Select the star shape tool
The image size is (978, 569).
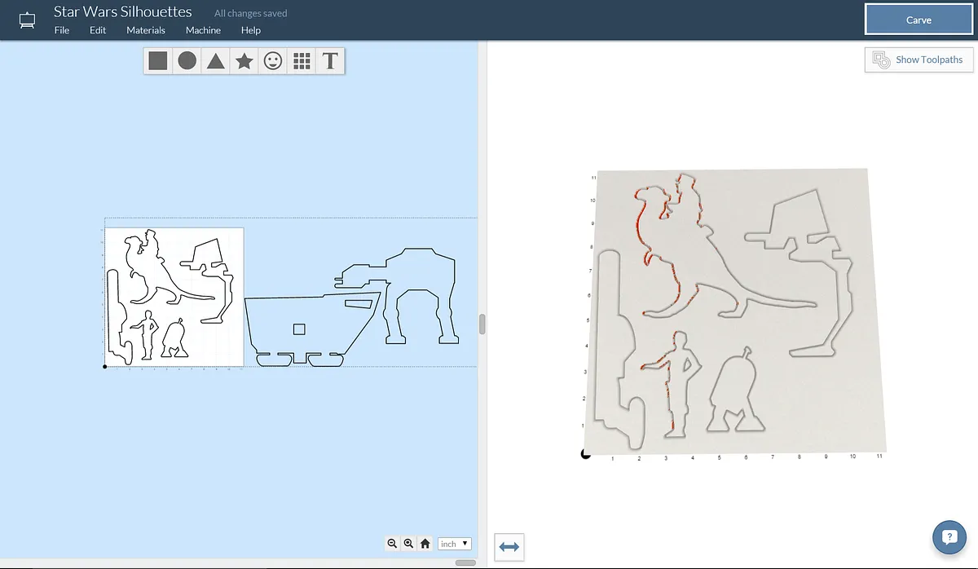(244, 61)
